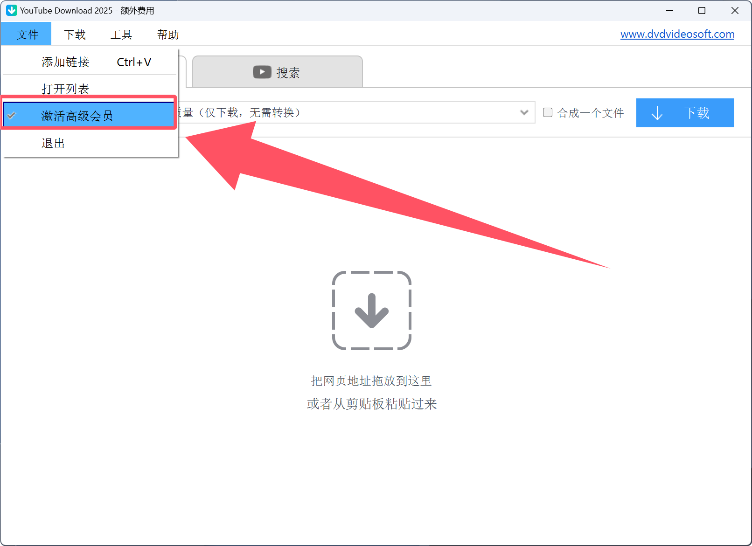
Task: Minimize the YouTube Download window
Action: click(x=669, y=10)
